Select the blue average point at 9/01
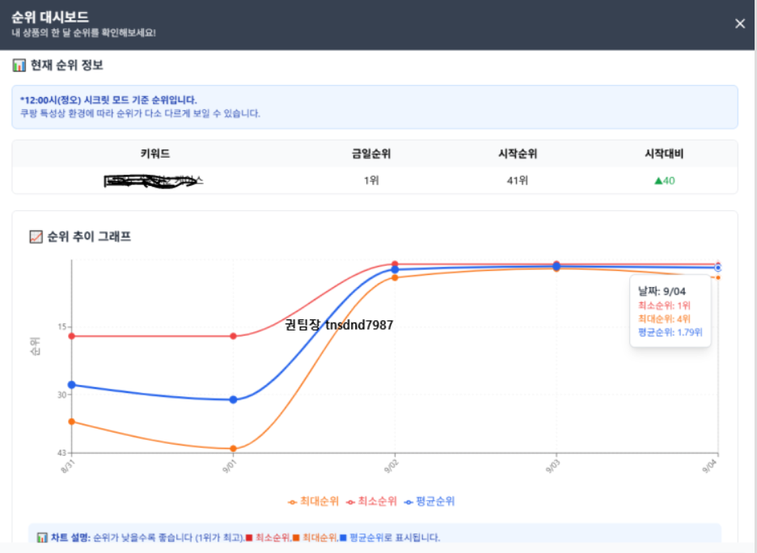The width and height of the screenshot is (757, 553). pos(233,399)
